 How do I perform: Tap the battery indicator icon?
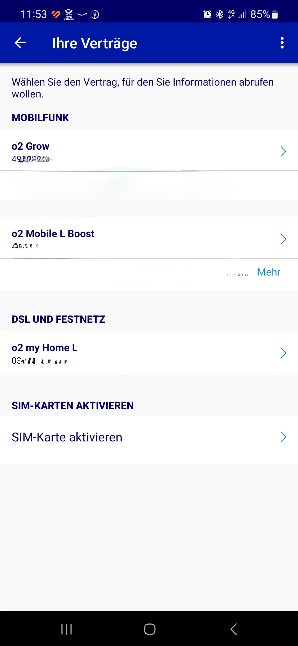click(x=275, y=14)
